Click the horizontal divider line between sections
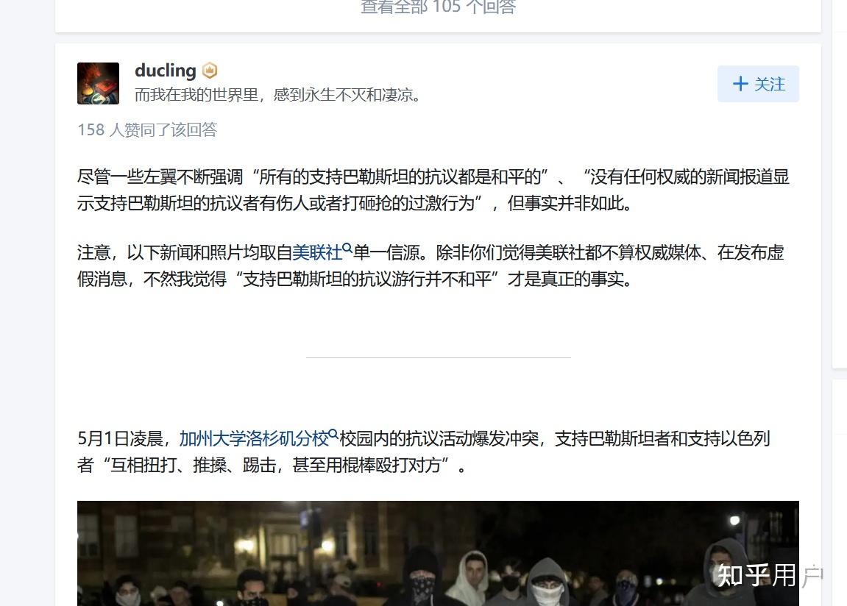 point(438,357)
